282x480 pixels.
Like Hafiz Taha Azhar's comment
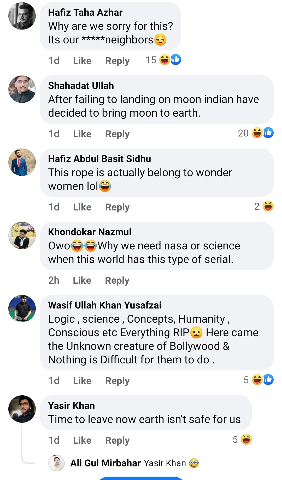tap(82, 61)
